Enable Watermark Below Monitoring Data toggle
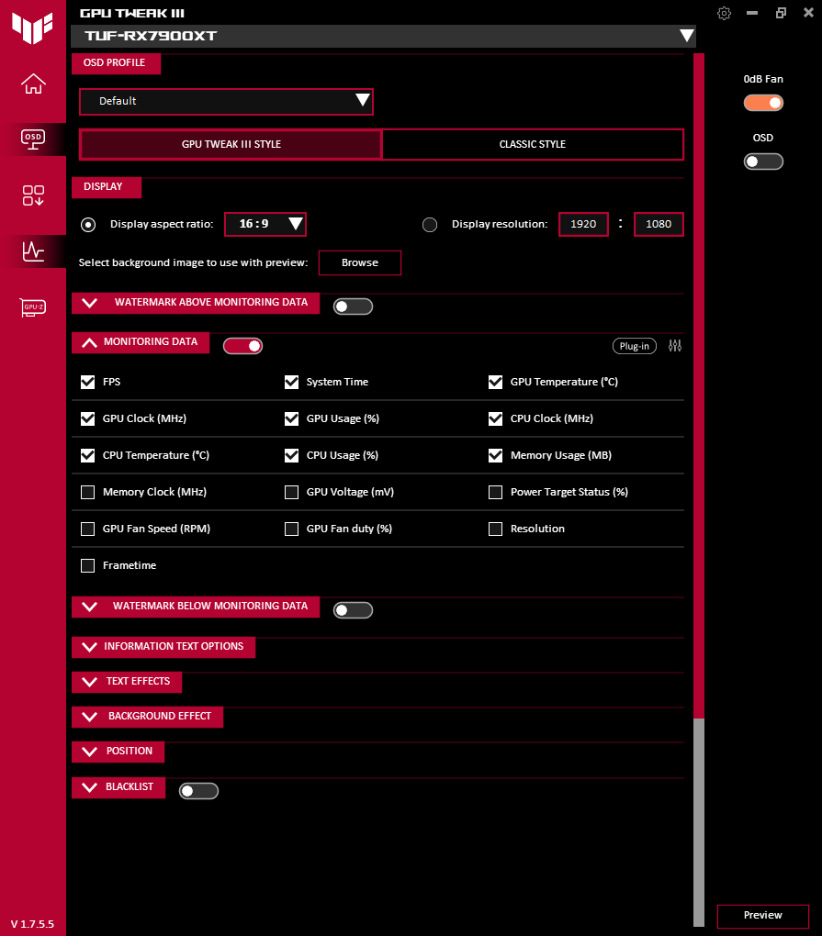 click(353, 610)
